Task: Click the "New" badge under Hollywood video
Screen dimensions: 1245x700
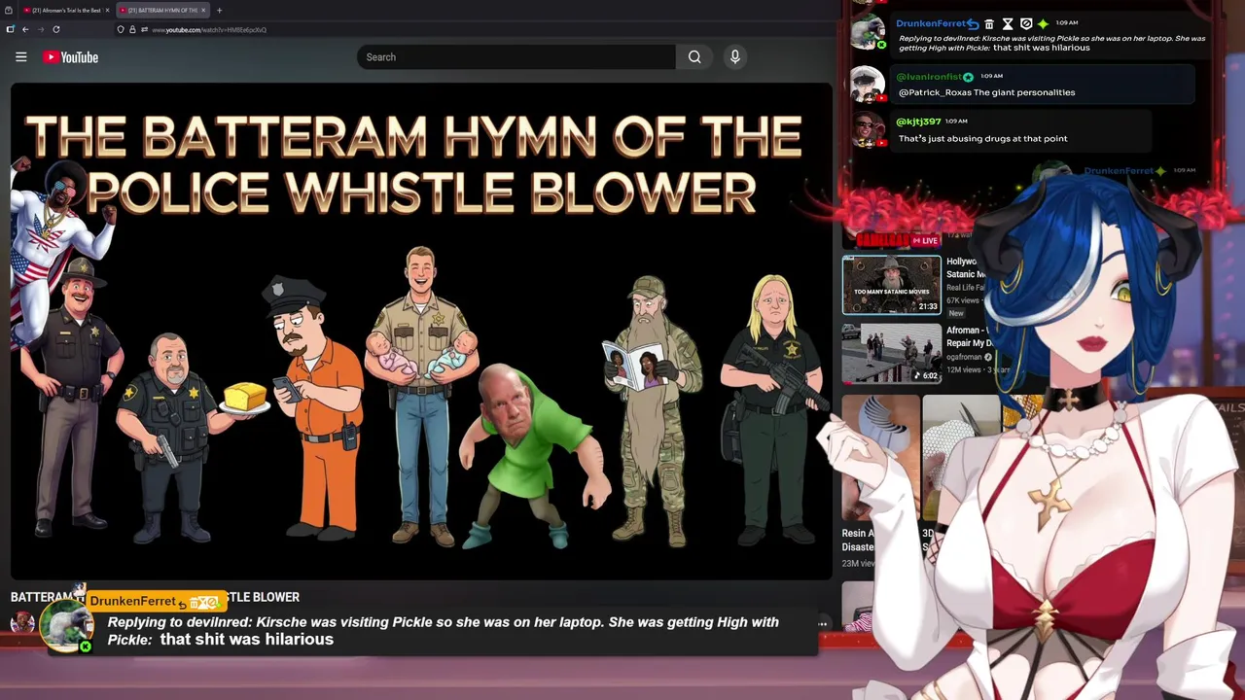Action: point(956,313)
